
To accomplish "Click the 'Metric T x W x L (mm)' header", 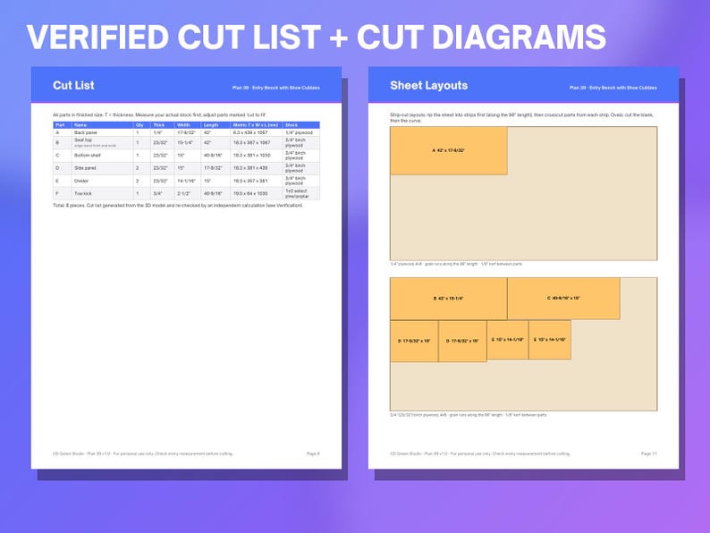I will coord(256,125).
